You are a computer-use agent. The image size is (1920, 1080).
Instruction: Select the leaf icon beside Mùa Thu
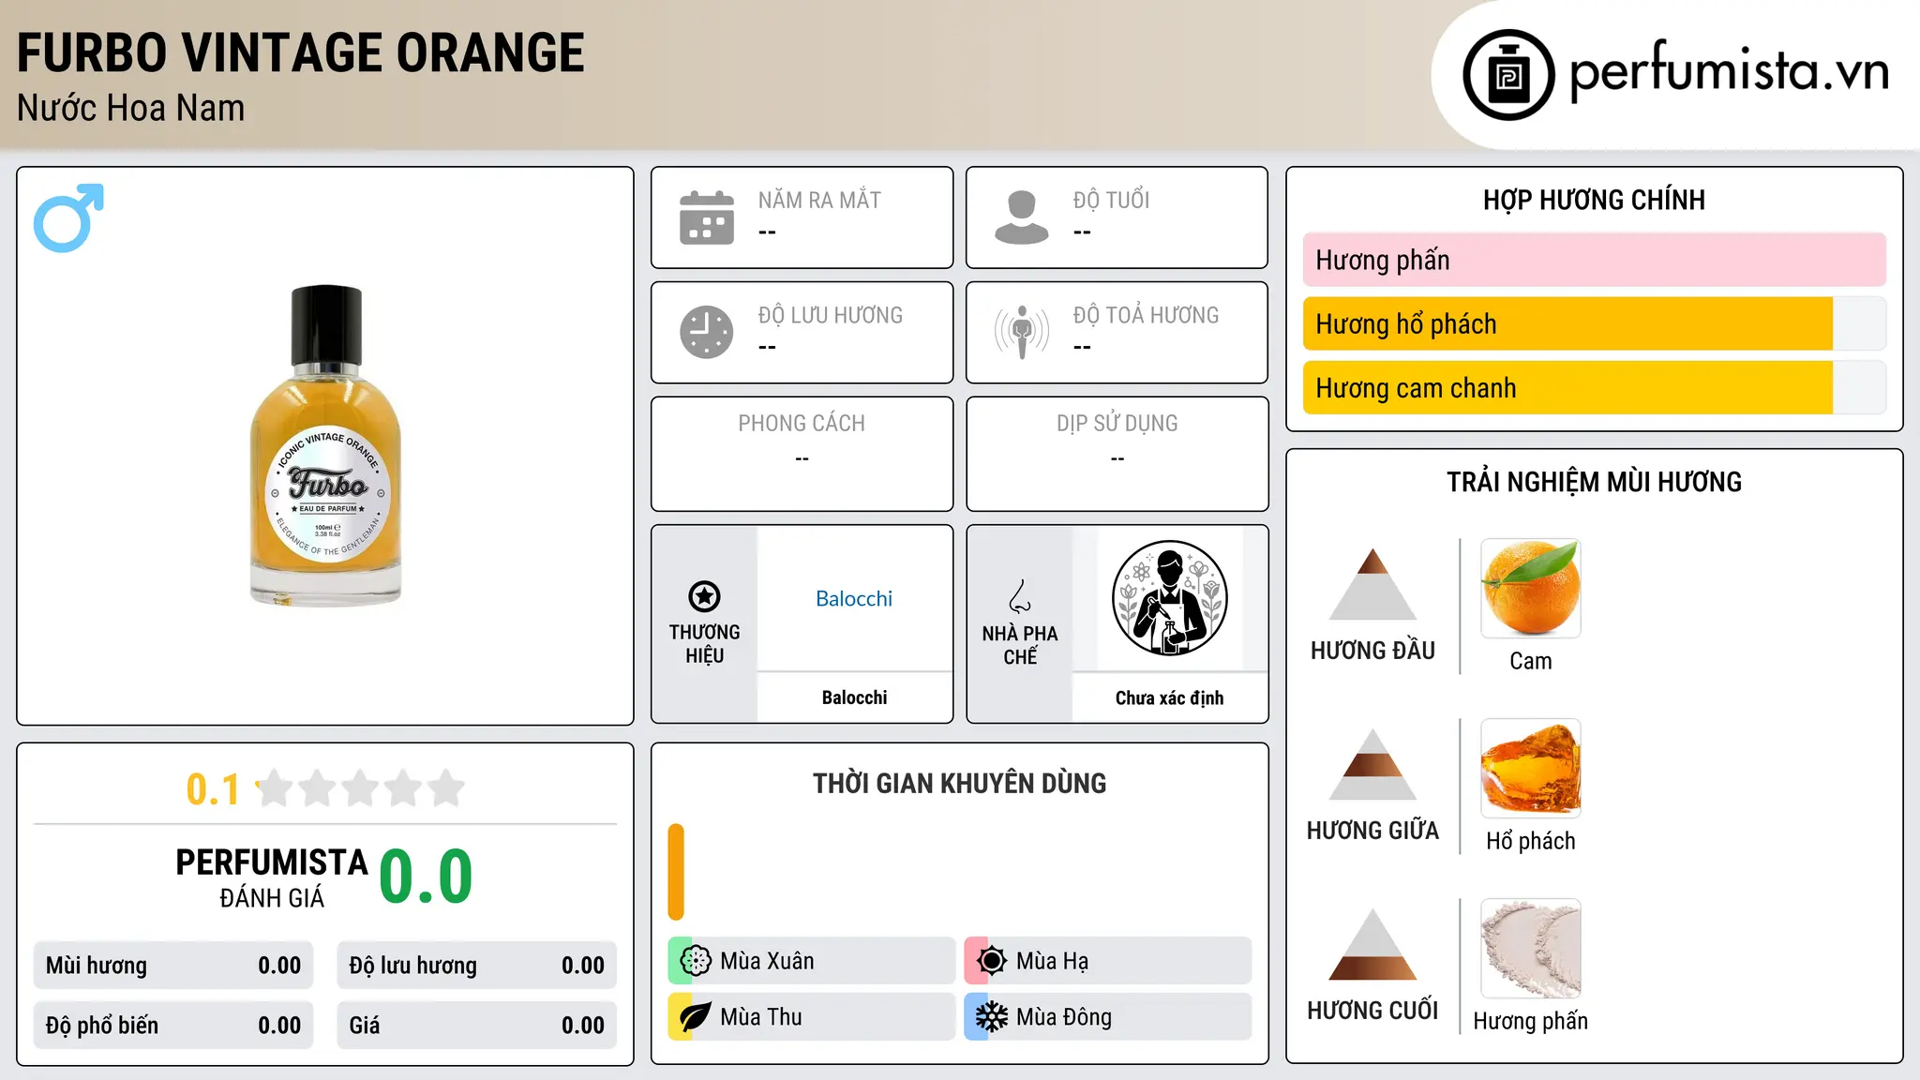[696, 1017]
